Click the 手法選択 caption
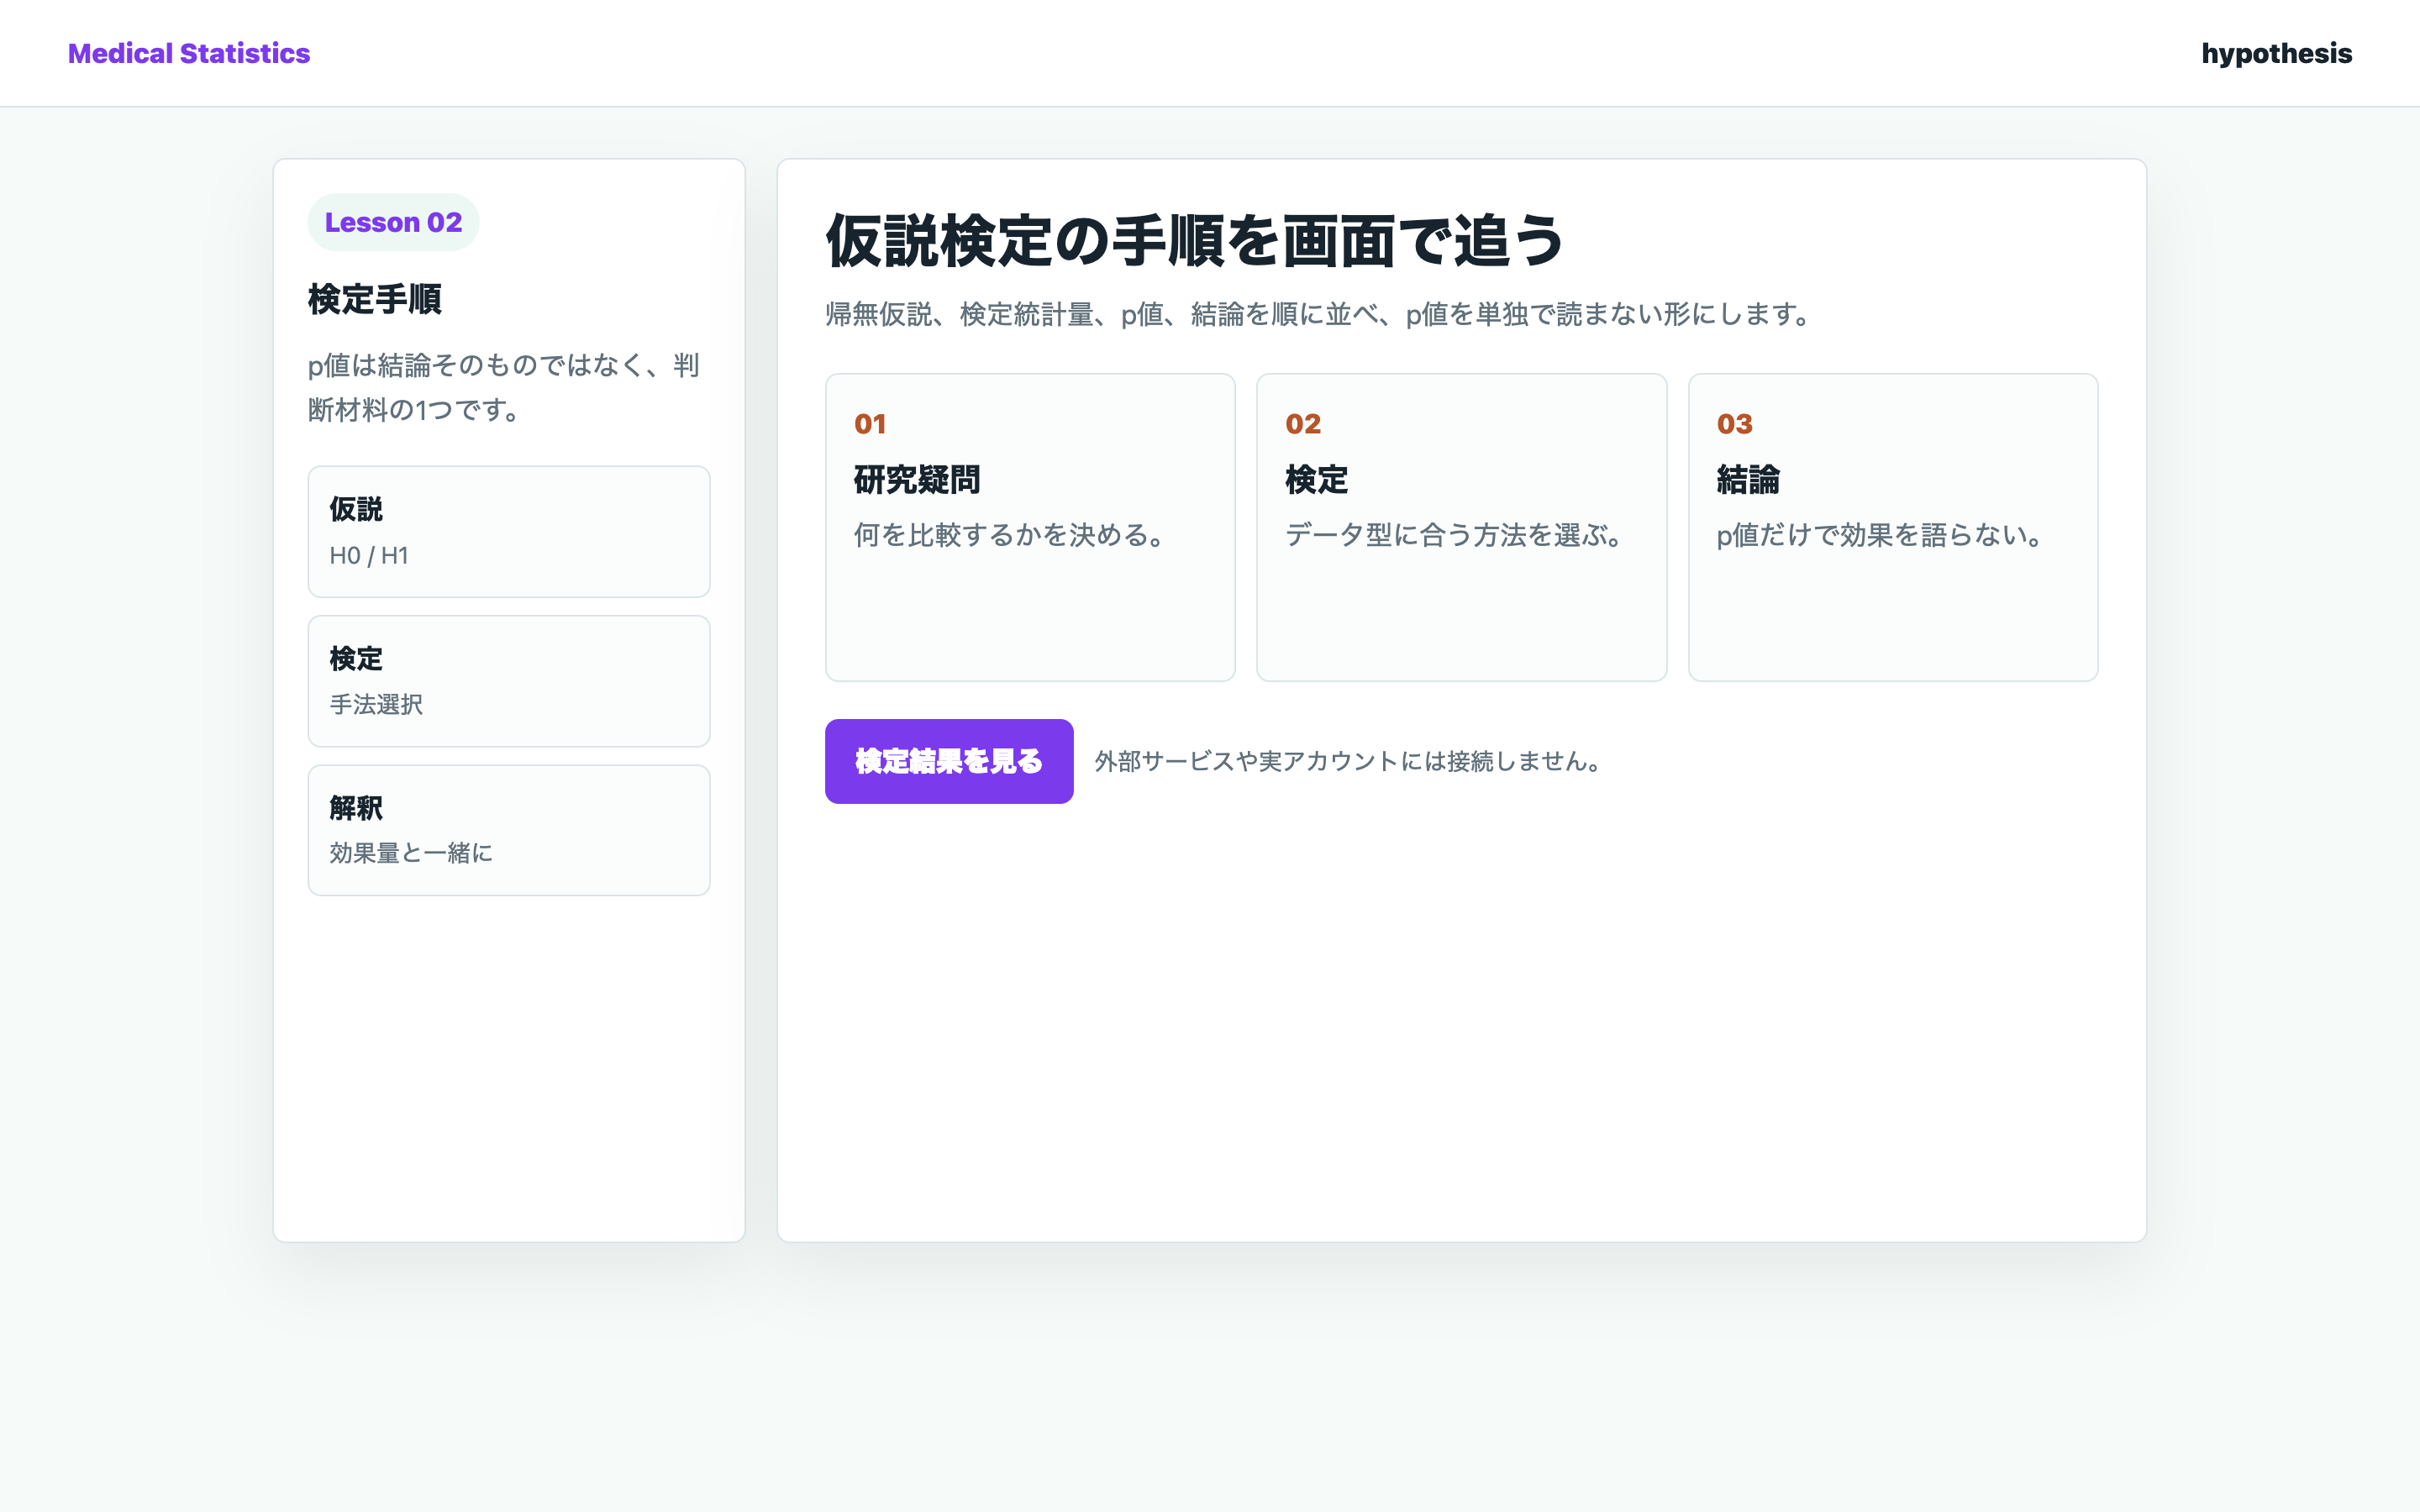The width and height of the screenshot is (2420, 1512). [376, 704]
